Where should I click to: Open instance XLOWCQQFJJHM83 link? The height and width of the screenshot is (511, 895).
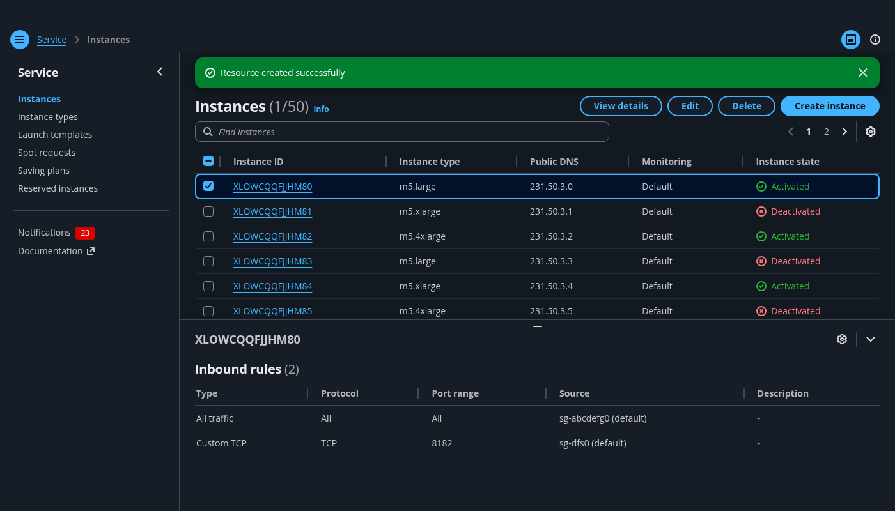pyautogui.click(x=272, y=261)
